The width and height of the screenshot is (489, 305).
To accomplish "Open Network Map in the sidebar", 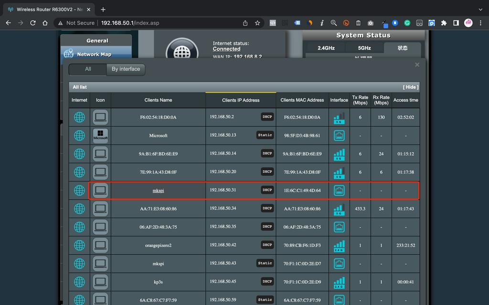I will click(94, 54).
